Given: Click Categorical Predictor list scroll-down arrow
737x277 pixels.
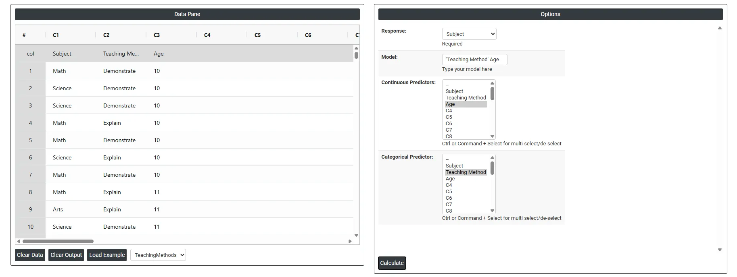Looking at the screenshot, I should click(492, 211).
